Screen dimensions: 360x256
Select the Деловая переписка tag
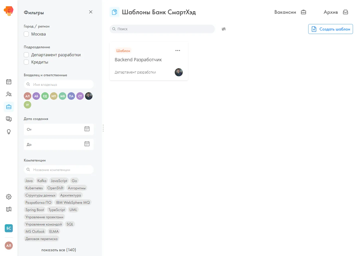point(41,239)
